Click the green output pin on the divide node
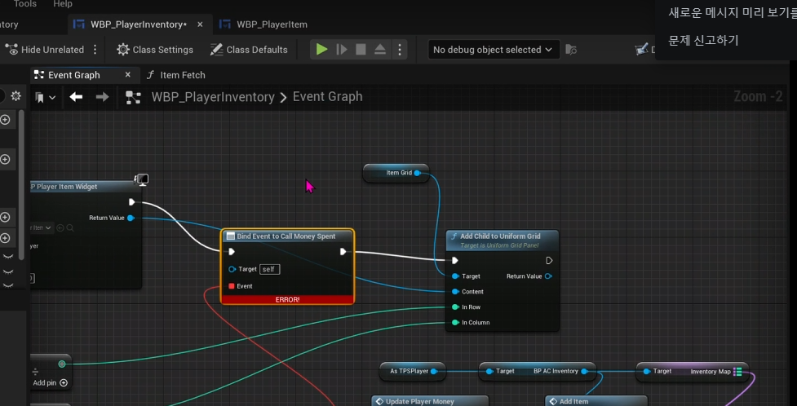 [x=62, y=364]
